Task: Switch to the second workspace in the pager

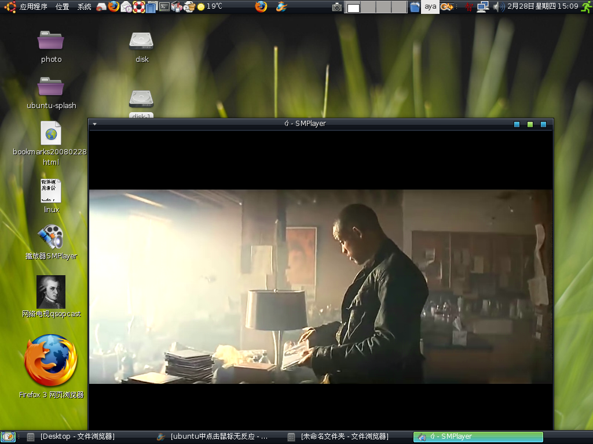Action: 369,7
